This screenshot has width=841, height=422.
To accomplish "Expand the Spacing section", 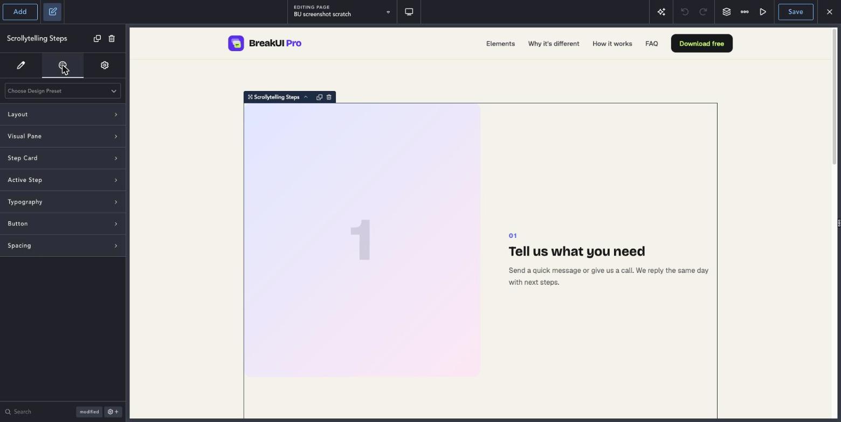I will pos(63,245).
